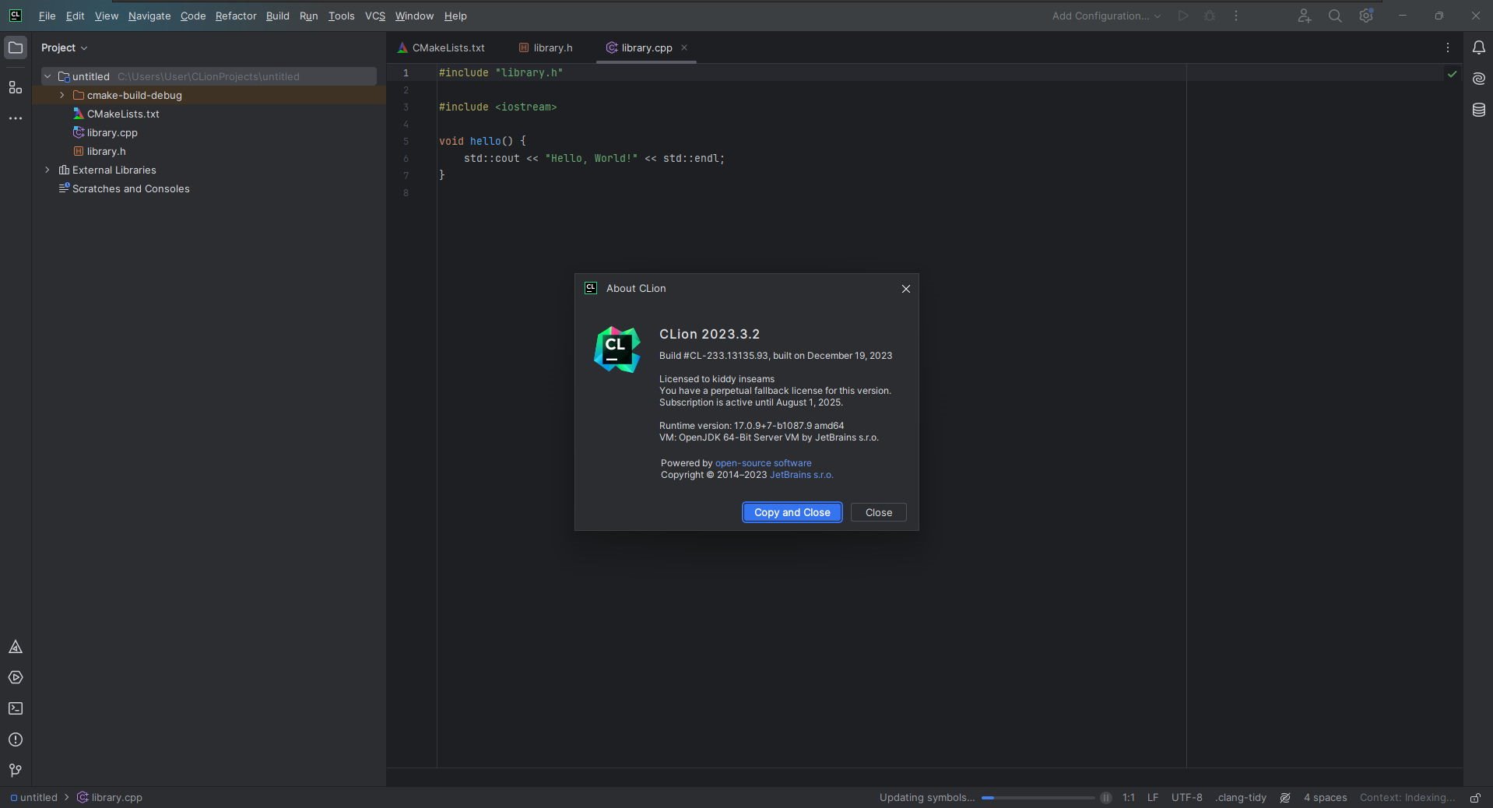Open the Git version control icon

point(16,770)
